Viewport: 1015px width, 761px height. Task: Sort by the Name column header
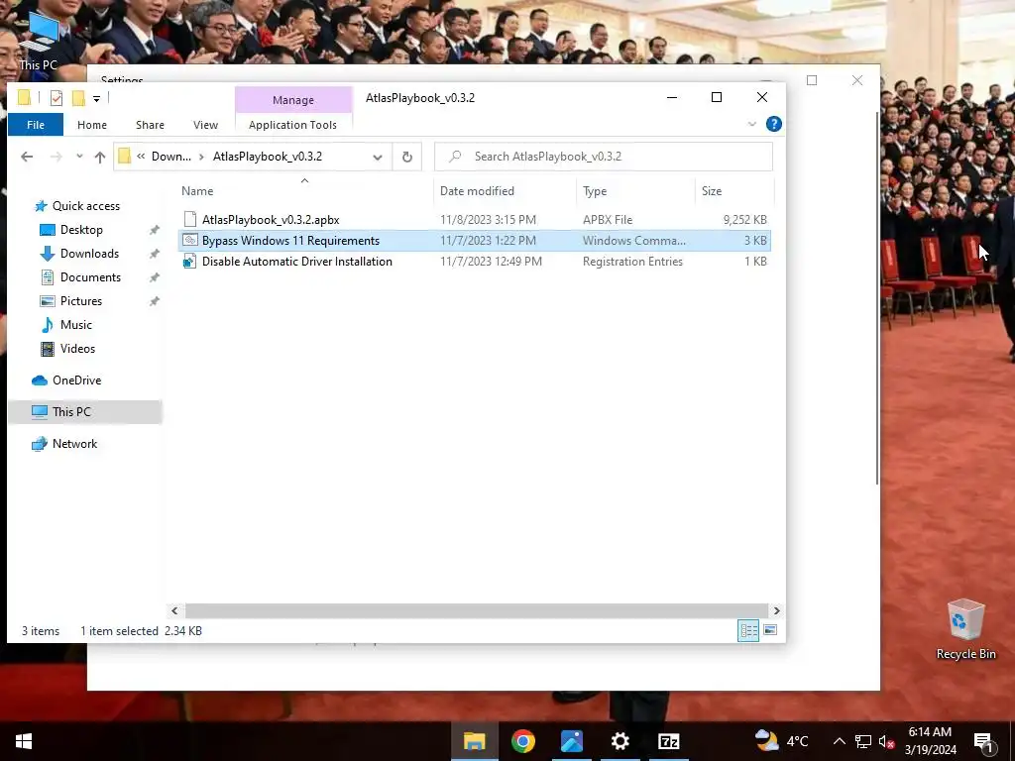pos(305,191)
